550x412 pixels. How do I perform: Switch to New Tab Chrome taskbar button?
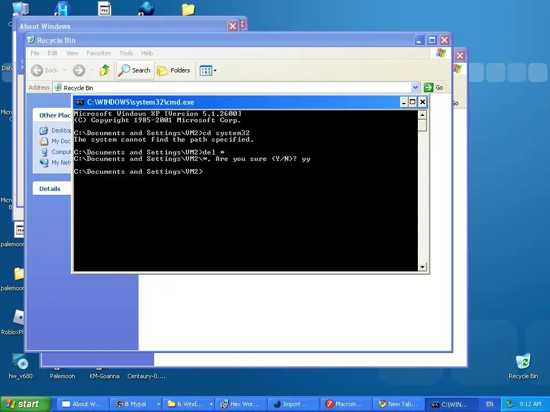pos(399,404)
